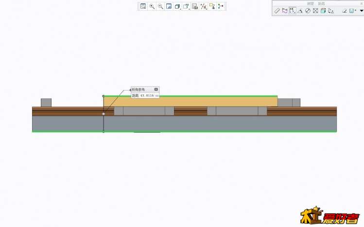Click the Refit view icon
364x227 pixels.
pos(143,6)
